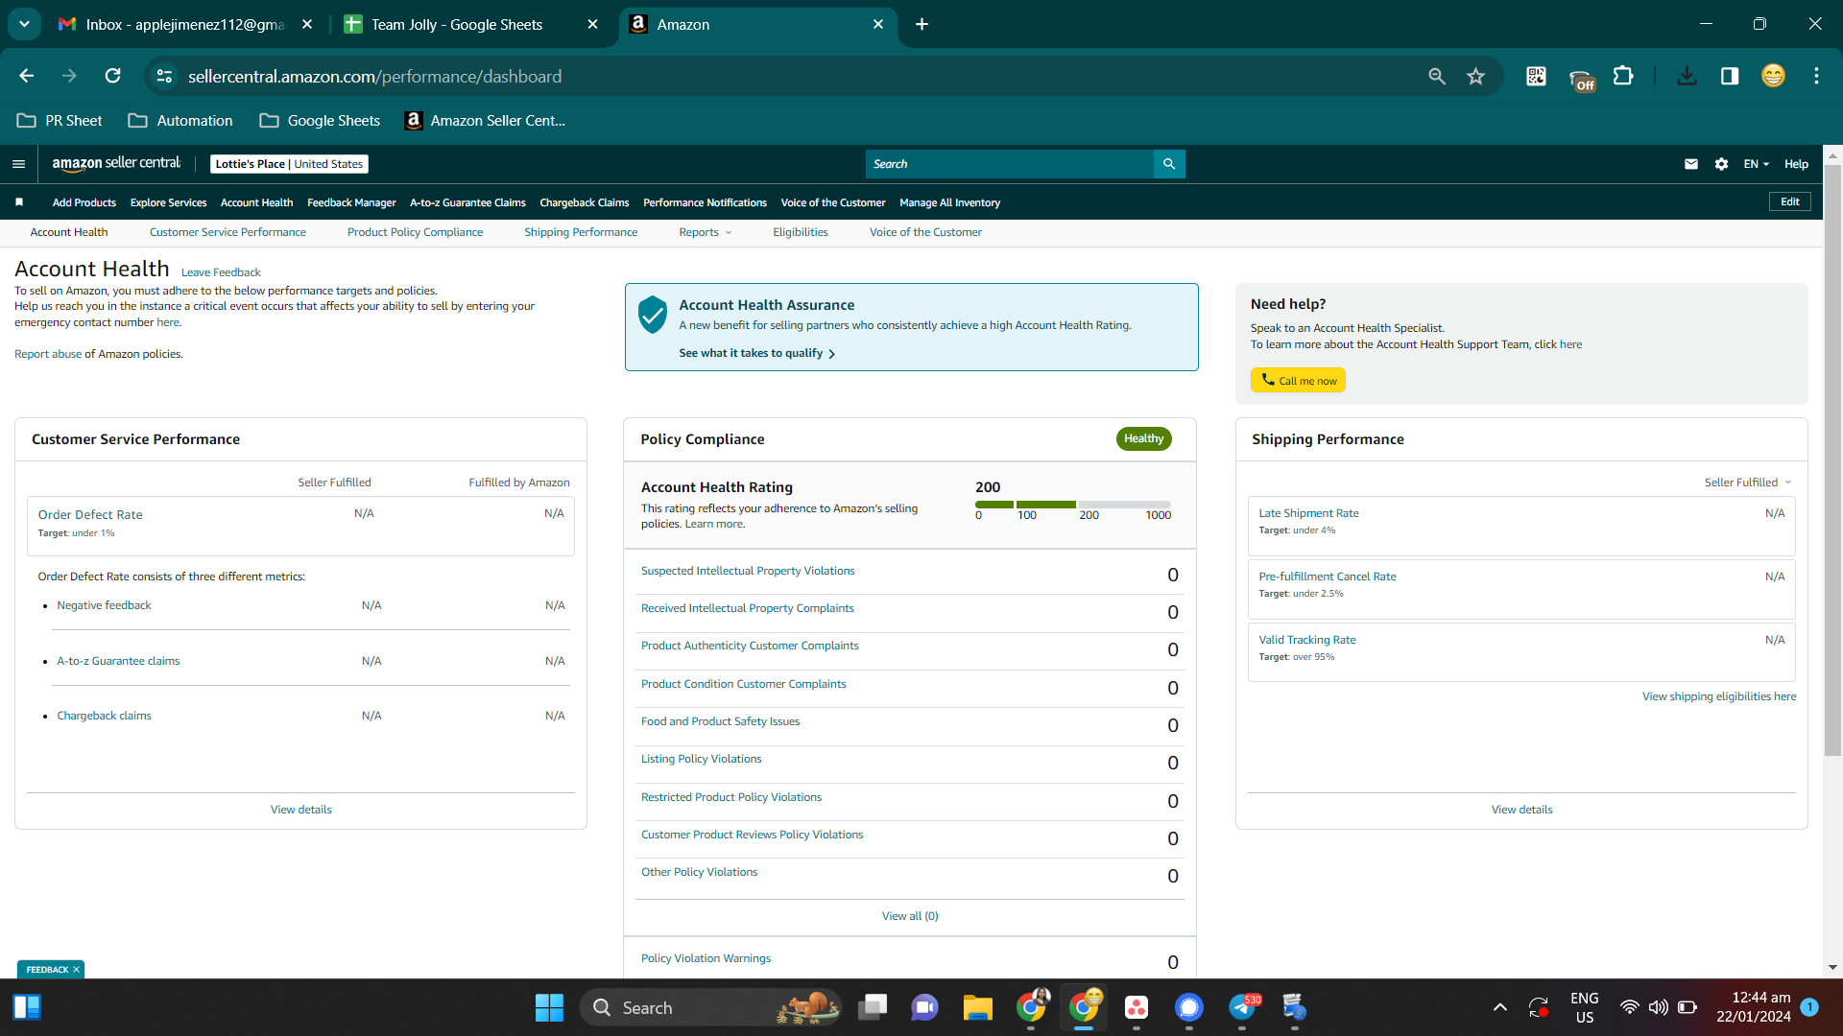Click the Call me now button
Image resolution: width=1843 pixels, height=1036 pixels.
tap(1298, 381)
